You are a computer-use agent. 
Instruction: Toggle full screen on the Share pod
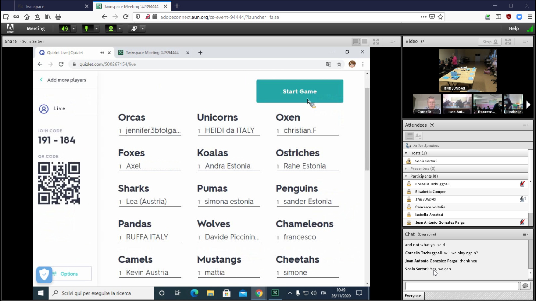pyautogui.click(x=376, y=42)
